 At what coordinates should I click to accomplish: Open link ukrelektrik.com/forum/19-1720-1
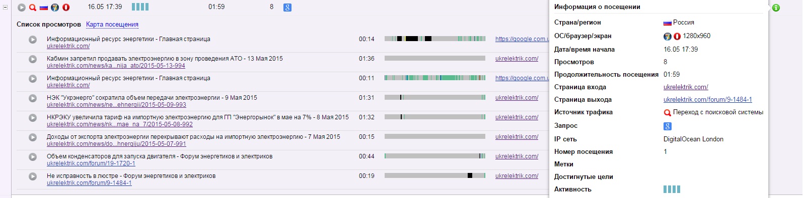click(x=91, y=163)
